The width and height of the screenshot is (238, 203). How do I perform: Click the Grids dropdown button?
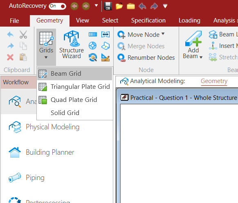[46, 47]
